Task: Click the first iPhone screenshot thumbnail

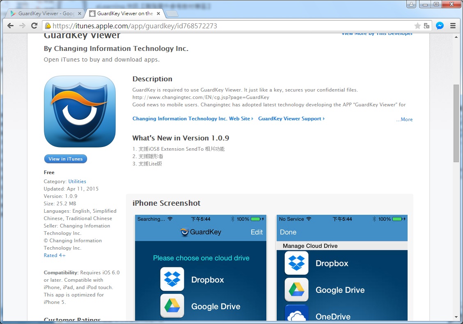Action: (201, 268)
